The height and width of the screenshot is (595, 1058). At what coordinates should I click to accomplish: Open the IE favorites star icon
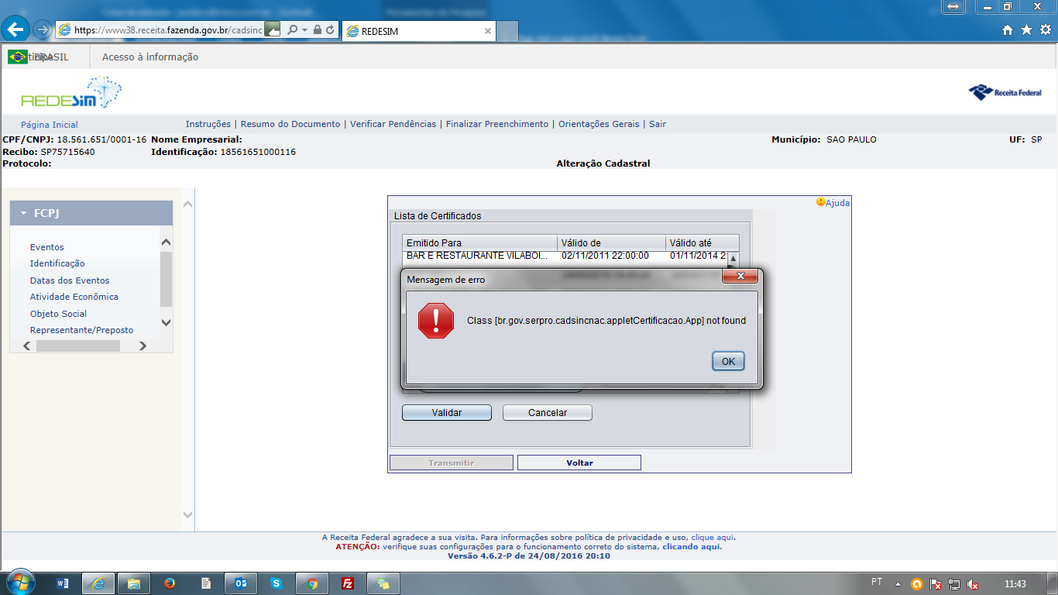pos(1026,29)
